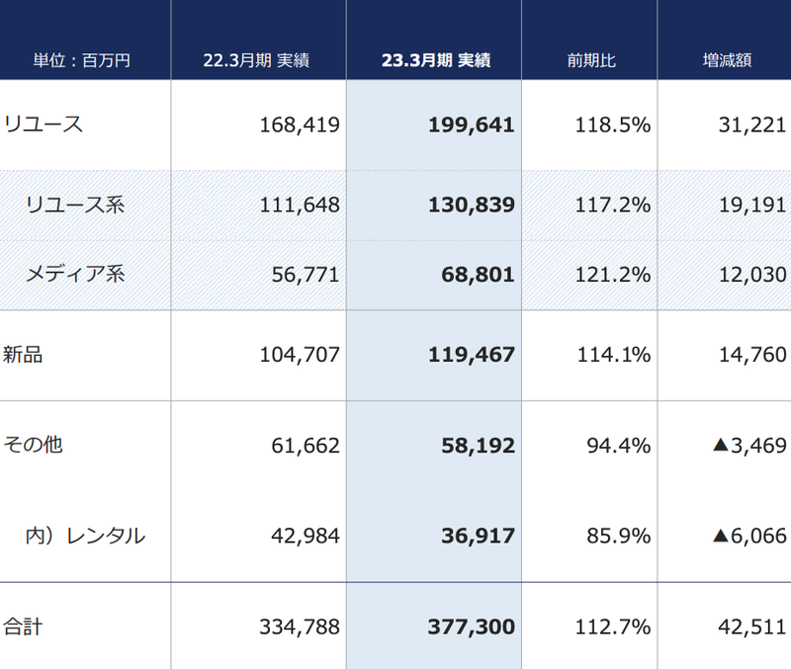Click the value 14,760
This screenshot has height=669, width=791.
click(752, 355)
